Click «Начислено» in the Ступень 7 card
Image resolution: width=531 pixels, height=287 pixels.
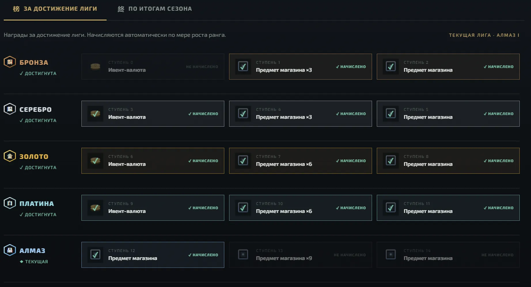pos(351,161)
